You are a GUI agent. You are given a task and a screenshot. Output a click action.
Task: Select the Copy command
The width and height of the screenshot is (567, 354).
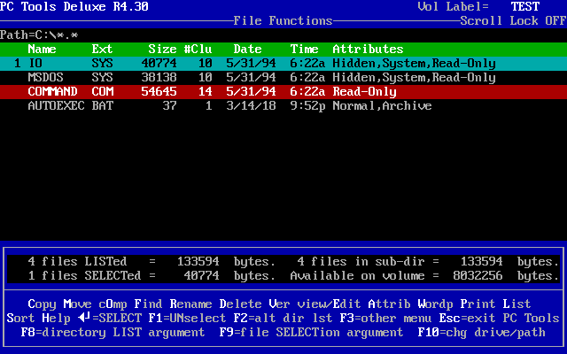coord(42,304)
